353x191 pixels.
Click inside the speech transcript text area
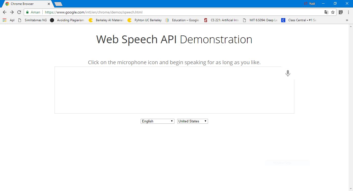[x=174, y=90]
